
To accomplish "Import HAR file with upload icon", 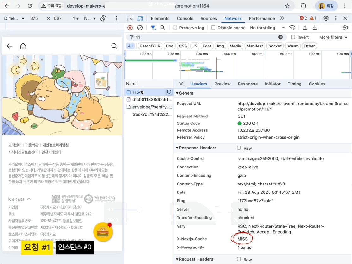I will (x=305, y=28).
